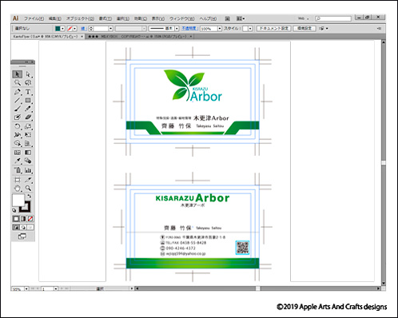Click the large white Fill swatch
Image resolution: width=398 pixels, height=318 pixels.
[18, 200]
